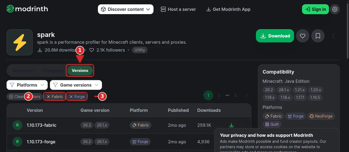Click the 1.21.x compatibility version tag

click(299, 90)
